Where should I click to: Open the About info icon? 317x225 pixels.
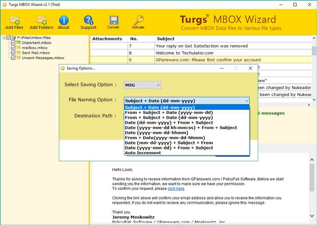point(64,21)
